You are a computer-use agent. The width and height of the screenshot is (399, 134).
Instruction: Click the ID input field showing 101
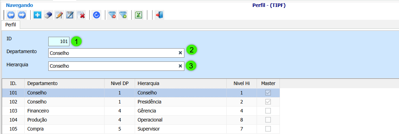[x=59, y=41]
